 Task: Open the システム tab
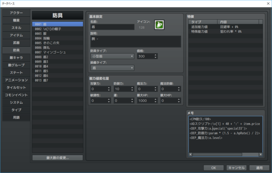[x=16, y=102]
